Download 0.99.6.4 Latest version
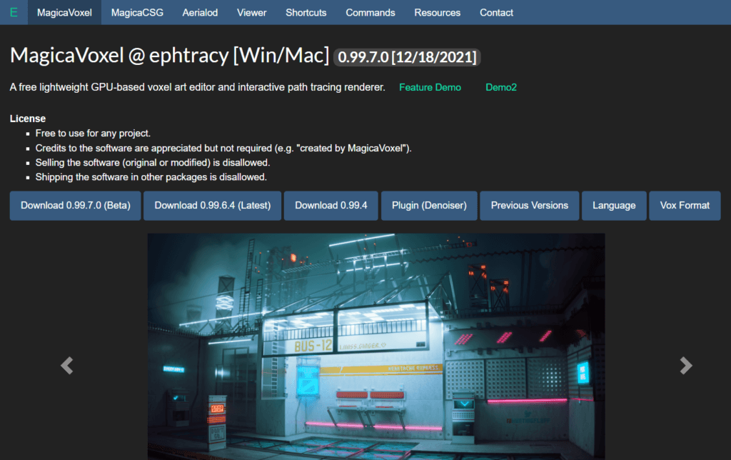The width and height of the screenshot is (731, 460). click(213, 205)
